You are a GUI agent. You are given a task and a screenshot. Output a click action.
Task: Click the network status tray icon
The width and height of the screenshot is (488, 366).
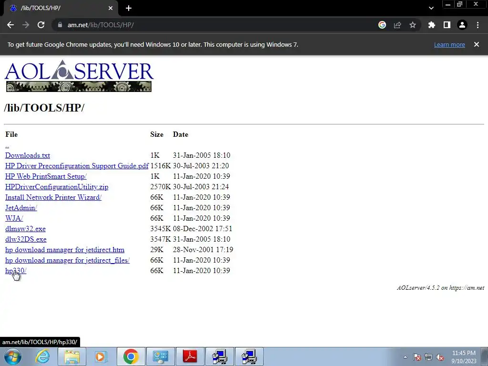tap(428, 357)
